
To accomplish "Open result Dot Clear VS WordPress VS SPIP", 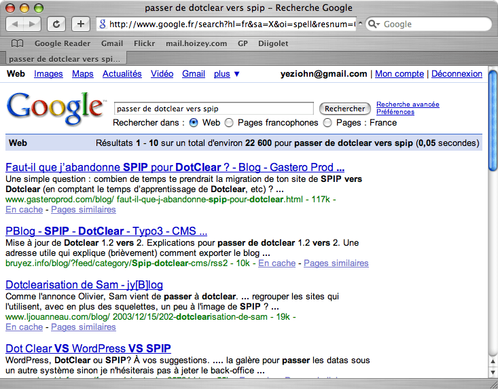I will coord(88,348).
